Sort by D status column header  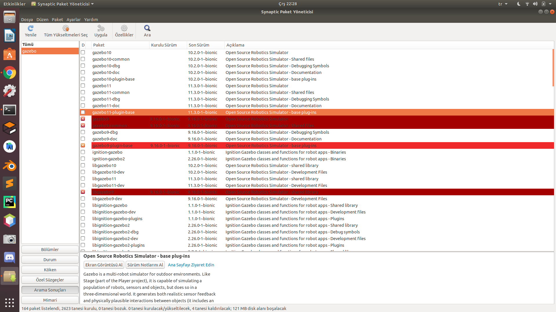83,45
